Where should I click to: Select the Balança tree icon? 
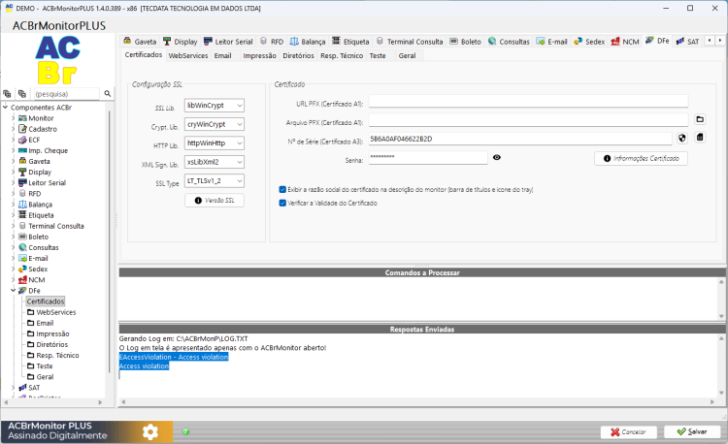click(x=22, y=205)
